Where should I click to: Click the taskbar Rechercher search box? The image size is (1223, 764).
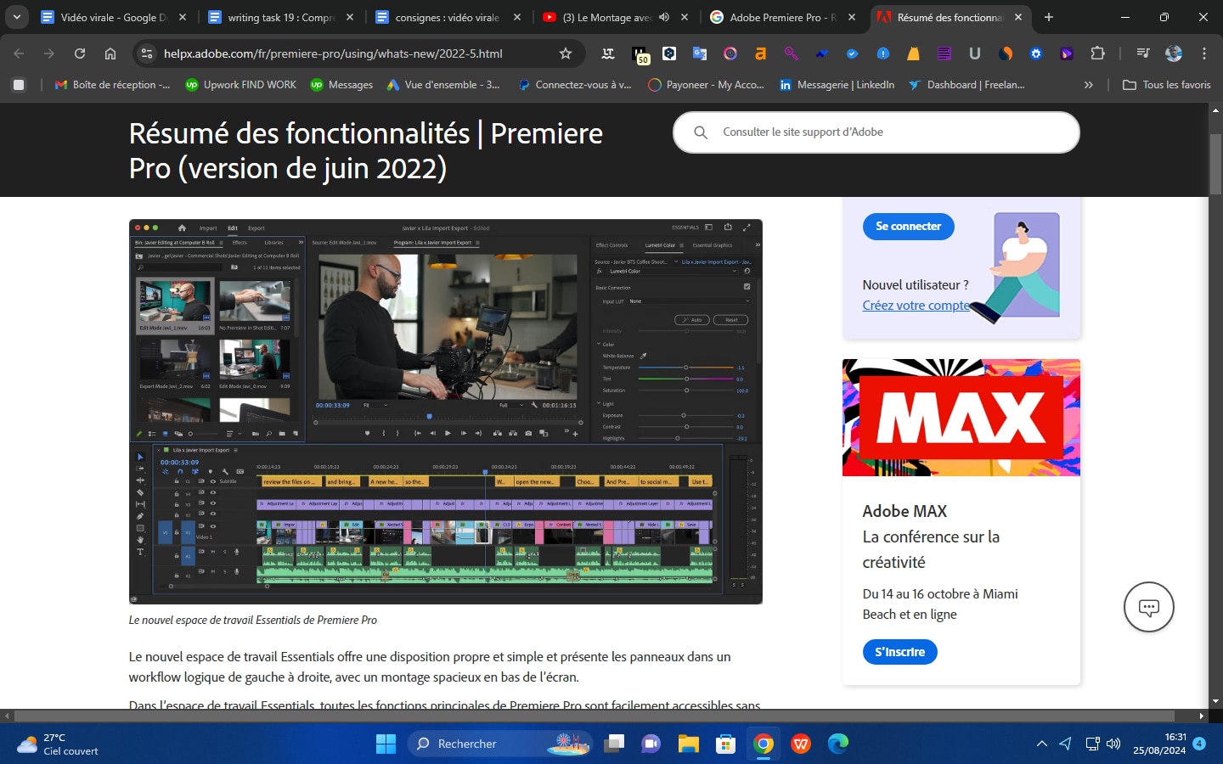coord(499,744)
